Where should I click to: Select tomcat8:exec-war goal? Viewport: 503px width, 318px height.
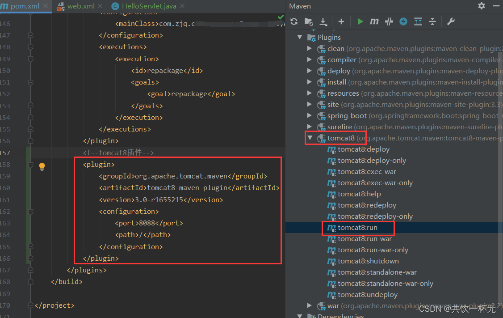click(x=367, y=172)
